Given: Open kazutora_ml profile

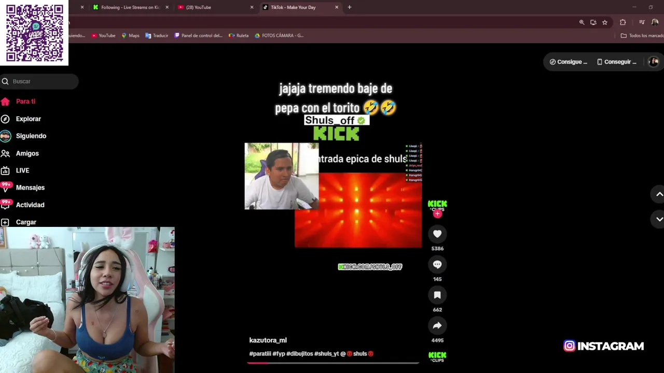Looking at the screenshot, I should [268, 340].
